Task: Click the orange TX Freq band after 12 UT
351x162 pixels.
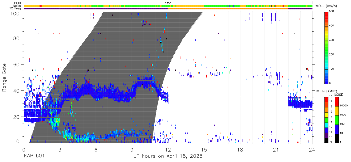Action: point(228,9)
